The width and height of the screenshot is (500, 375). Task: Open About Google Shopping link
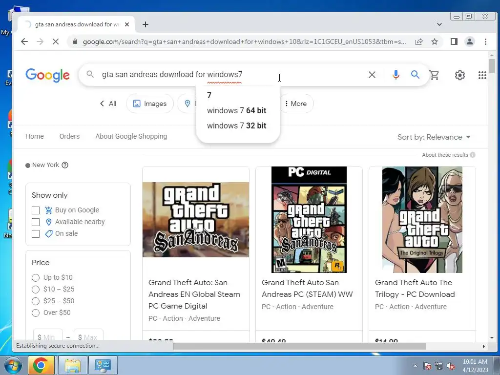131,136
